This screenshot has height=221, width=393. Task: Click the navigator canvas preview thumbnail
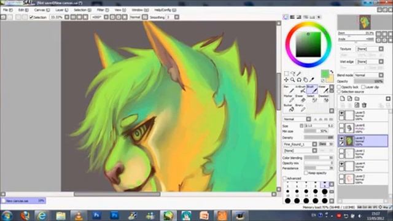click(x=365, y=22)
